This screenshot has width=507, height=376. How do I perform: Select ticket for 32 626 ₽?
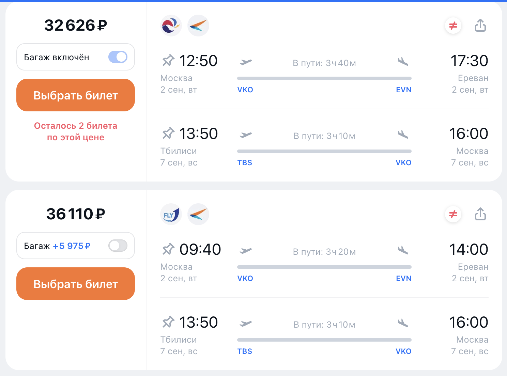tap(76, 95)
